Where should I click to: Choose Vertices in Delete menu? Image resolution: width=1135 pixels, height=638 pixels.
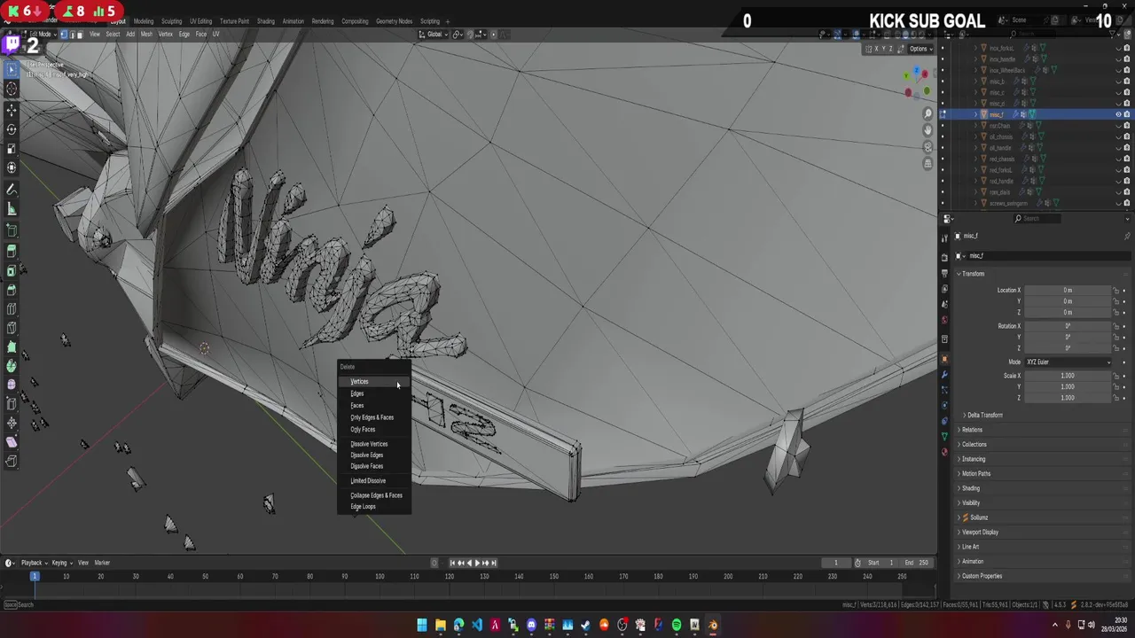(x=373, y=382)
